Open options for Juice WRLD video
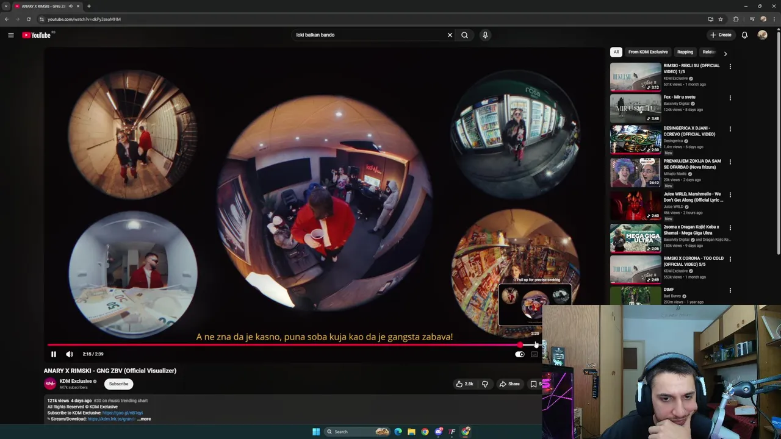The image size is (781, 439). click(x=730, y=195)
